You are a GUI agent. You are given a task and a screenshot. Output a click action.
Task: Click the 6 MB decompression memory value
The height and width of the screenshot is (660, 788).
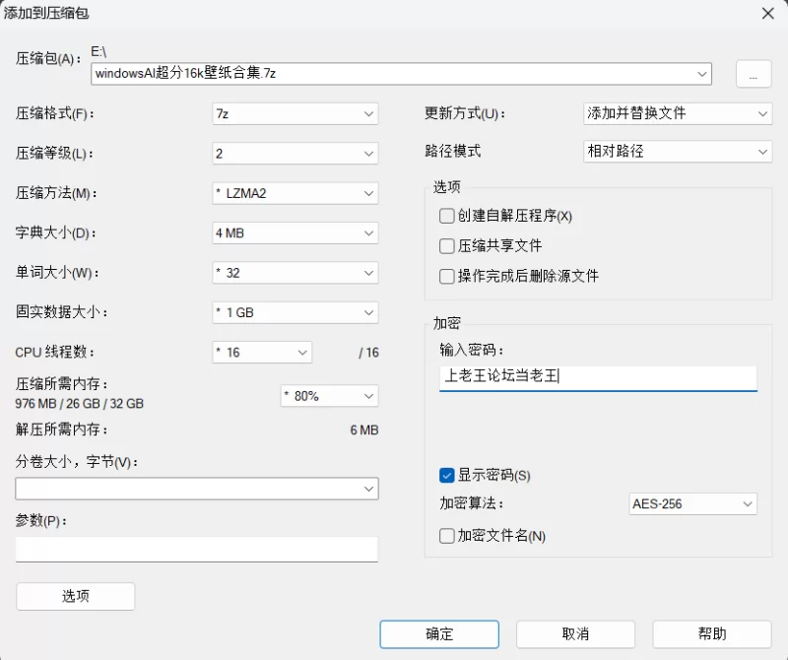[364, 430]
